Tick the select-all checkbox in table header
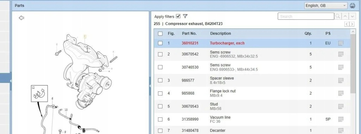The width and height of the screenshot is (361, 134). (x=160, y=33)
